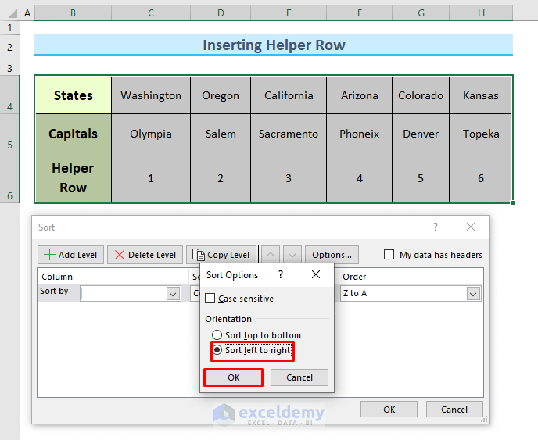
Task: Click helper row cell containing 3
Action: coord(289,177)
